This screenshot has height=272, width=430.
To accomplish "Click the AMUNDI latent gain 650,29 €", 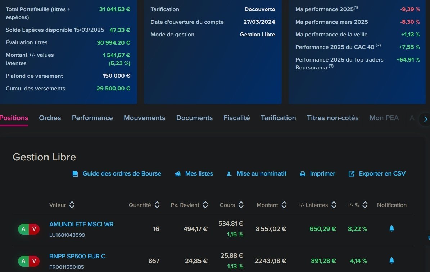I will (x=323, y=229).
